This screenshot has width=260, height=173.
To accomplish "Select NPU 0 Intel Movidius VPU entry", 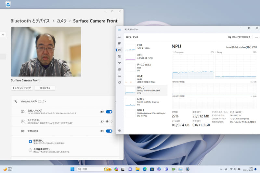I will pyautogui.click(x=146, y=90).
